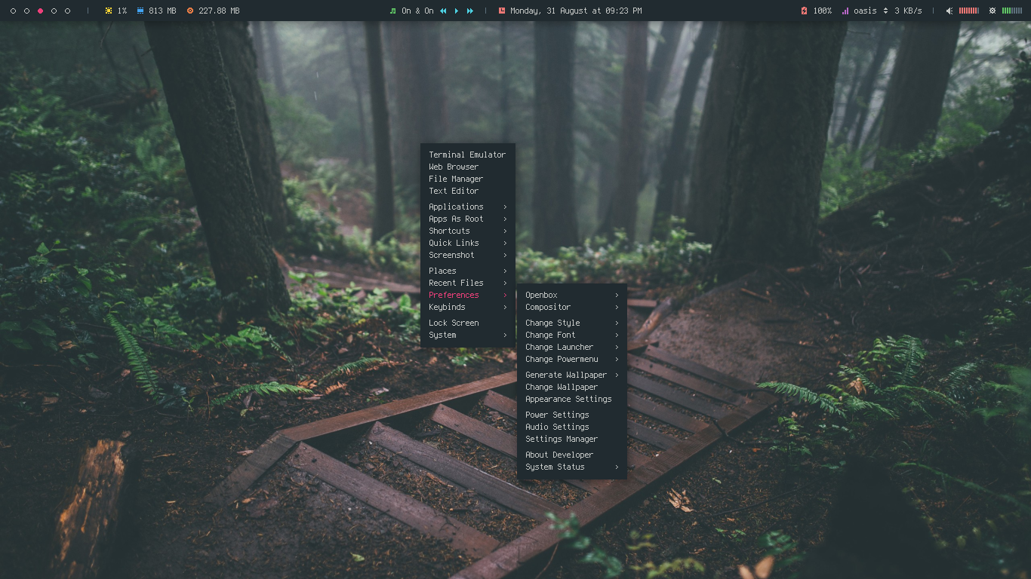Expand the Applications submenu arrow
Viewport: 1031px width, 579px height.
pos(505,207)
